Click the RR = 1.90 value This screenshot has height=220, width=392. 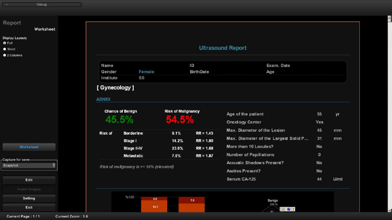[204, 141]
